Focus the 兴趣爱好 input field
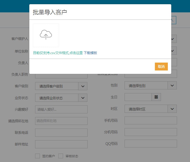The height and width of the screenshot is (162, 190). coord(61,109)
